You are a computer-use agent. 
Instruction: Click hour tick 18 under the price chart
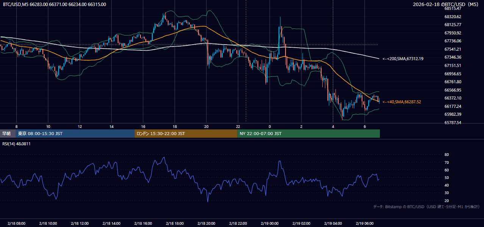(x=175, y=126)
